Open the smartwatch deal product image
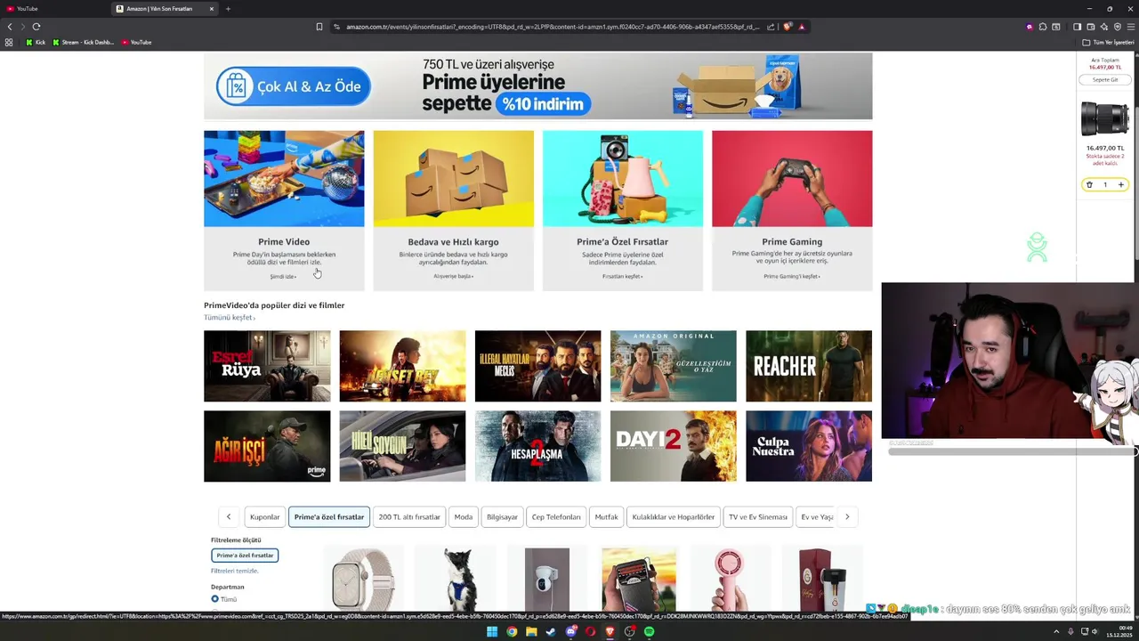 pyautogui.click(x=363, y=580)
